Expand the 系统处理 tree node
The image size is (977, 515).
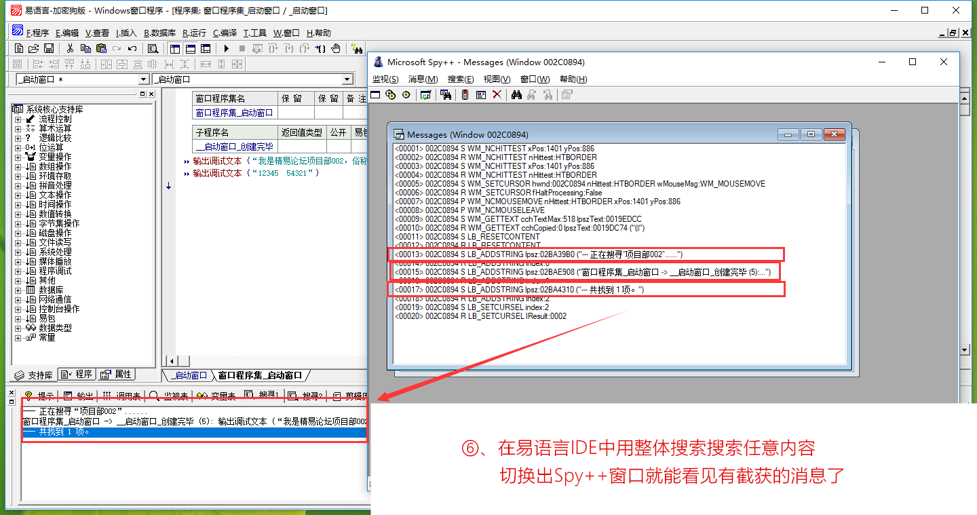click(x=18, y=252)
